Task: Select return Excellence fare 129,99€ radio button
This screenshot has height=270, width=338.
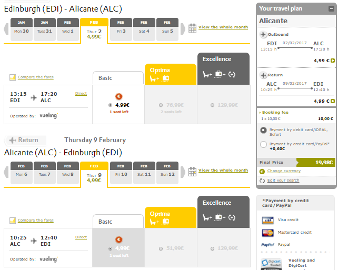Action: click(x=213, y=248)
